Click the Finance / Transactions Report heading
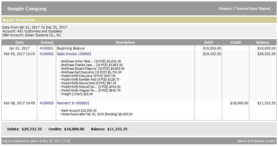Image resolution: width=278 pixels, height=146 pixels. pos(245,9)
